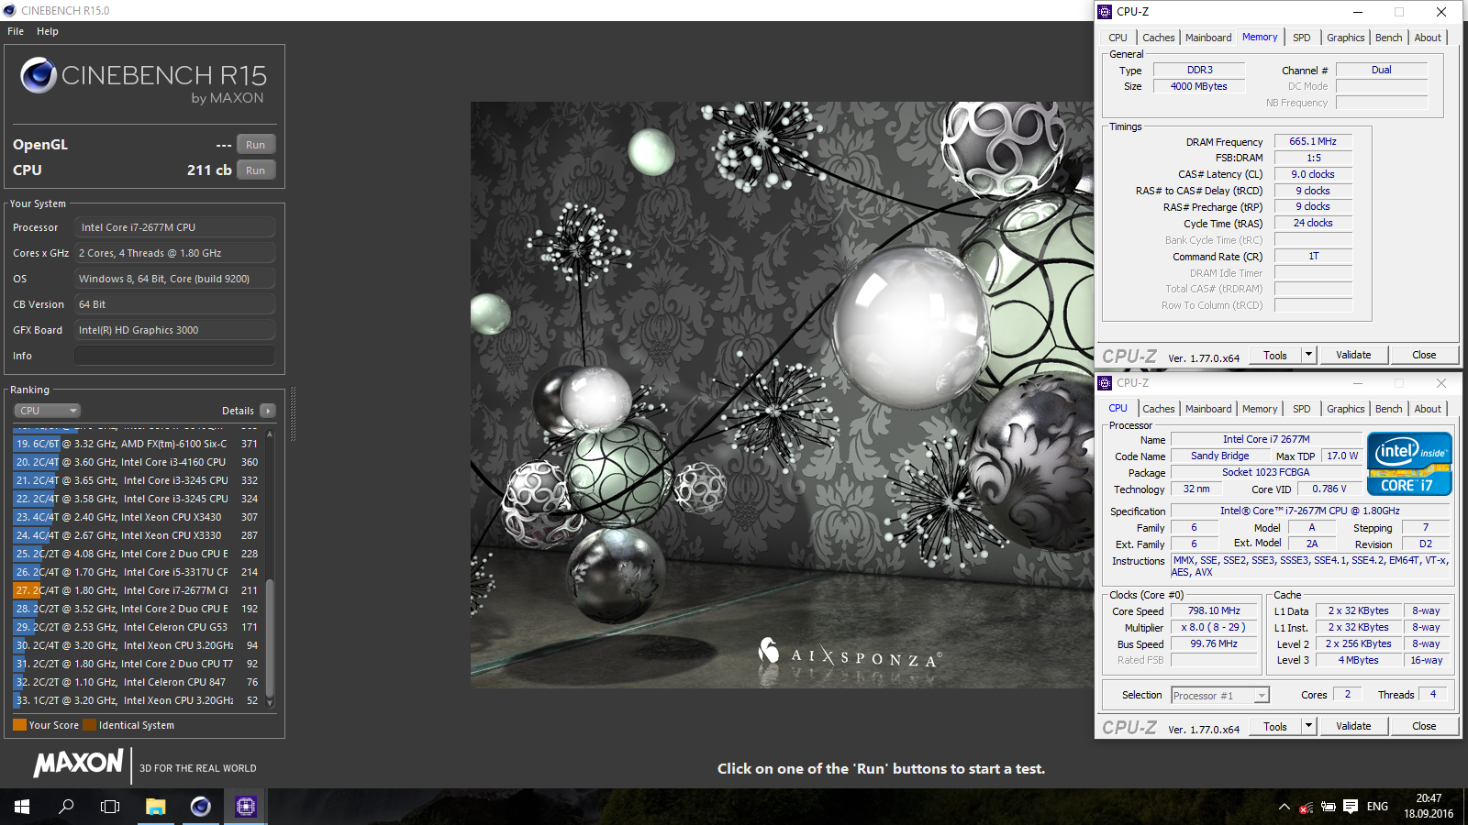Open taskbar search magnifier icon

click(x=66, y=807)
